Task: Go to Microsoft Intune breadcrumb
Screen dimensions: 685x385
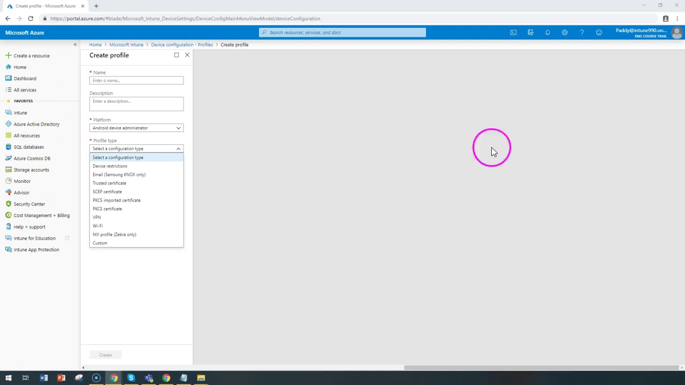Action: coord(126,45)
